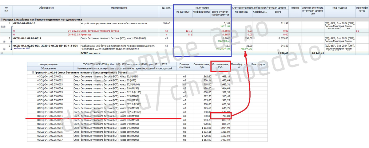The height and width of the screenshot is (148, 369).
Task: Select total cost '341,33'
Action: (284, 46)
